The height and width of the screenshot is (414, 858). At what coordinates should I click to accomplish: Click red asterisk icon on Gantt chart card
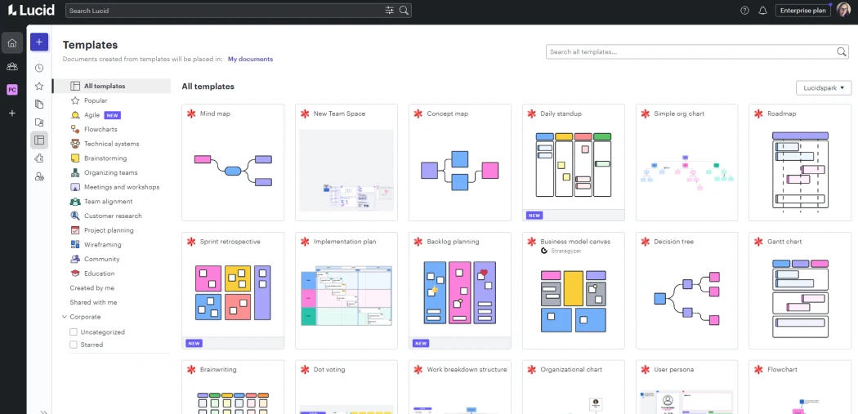click(x=758, y=242)
